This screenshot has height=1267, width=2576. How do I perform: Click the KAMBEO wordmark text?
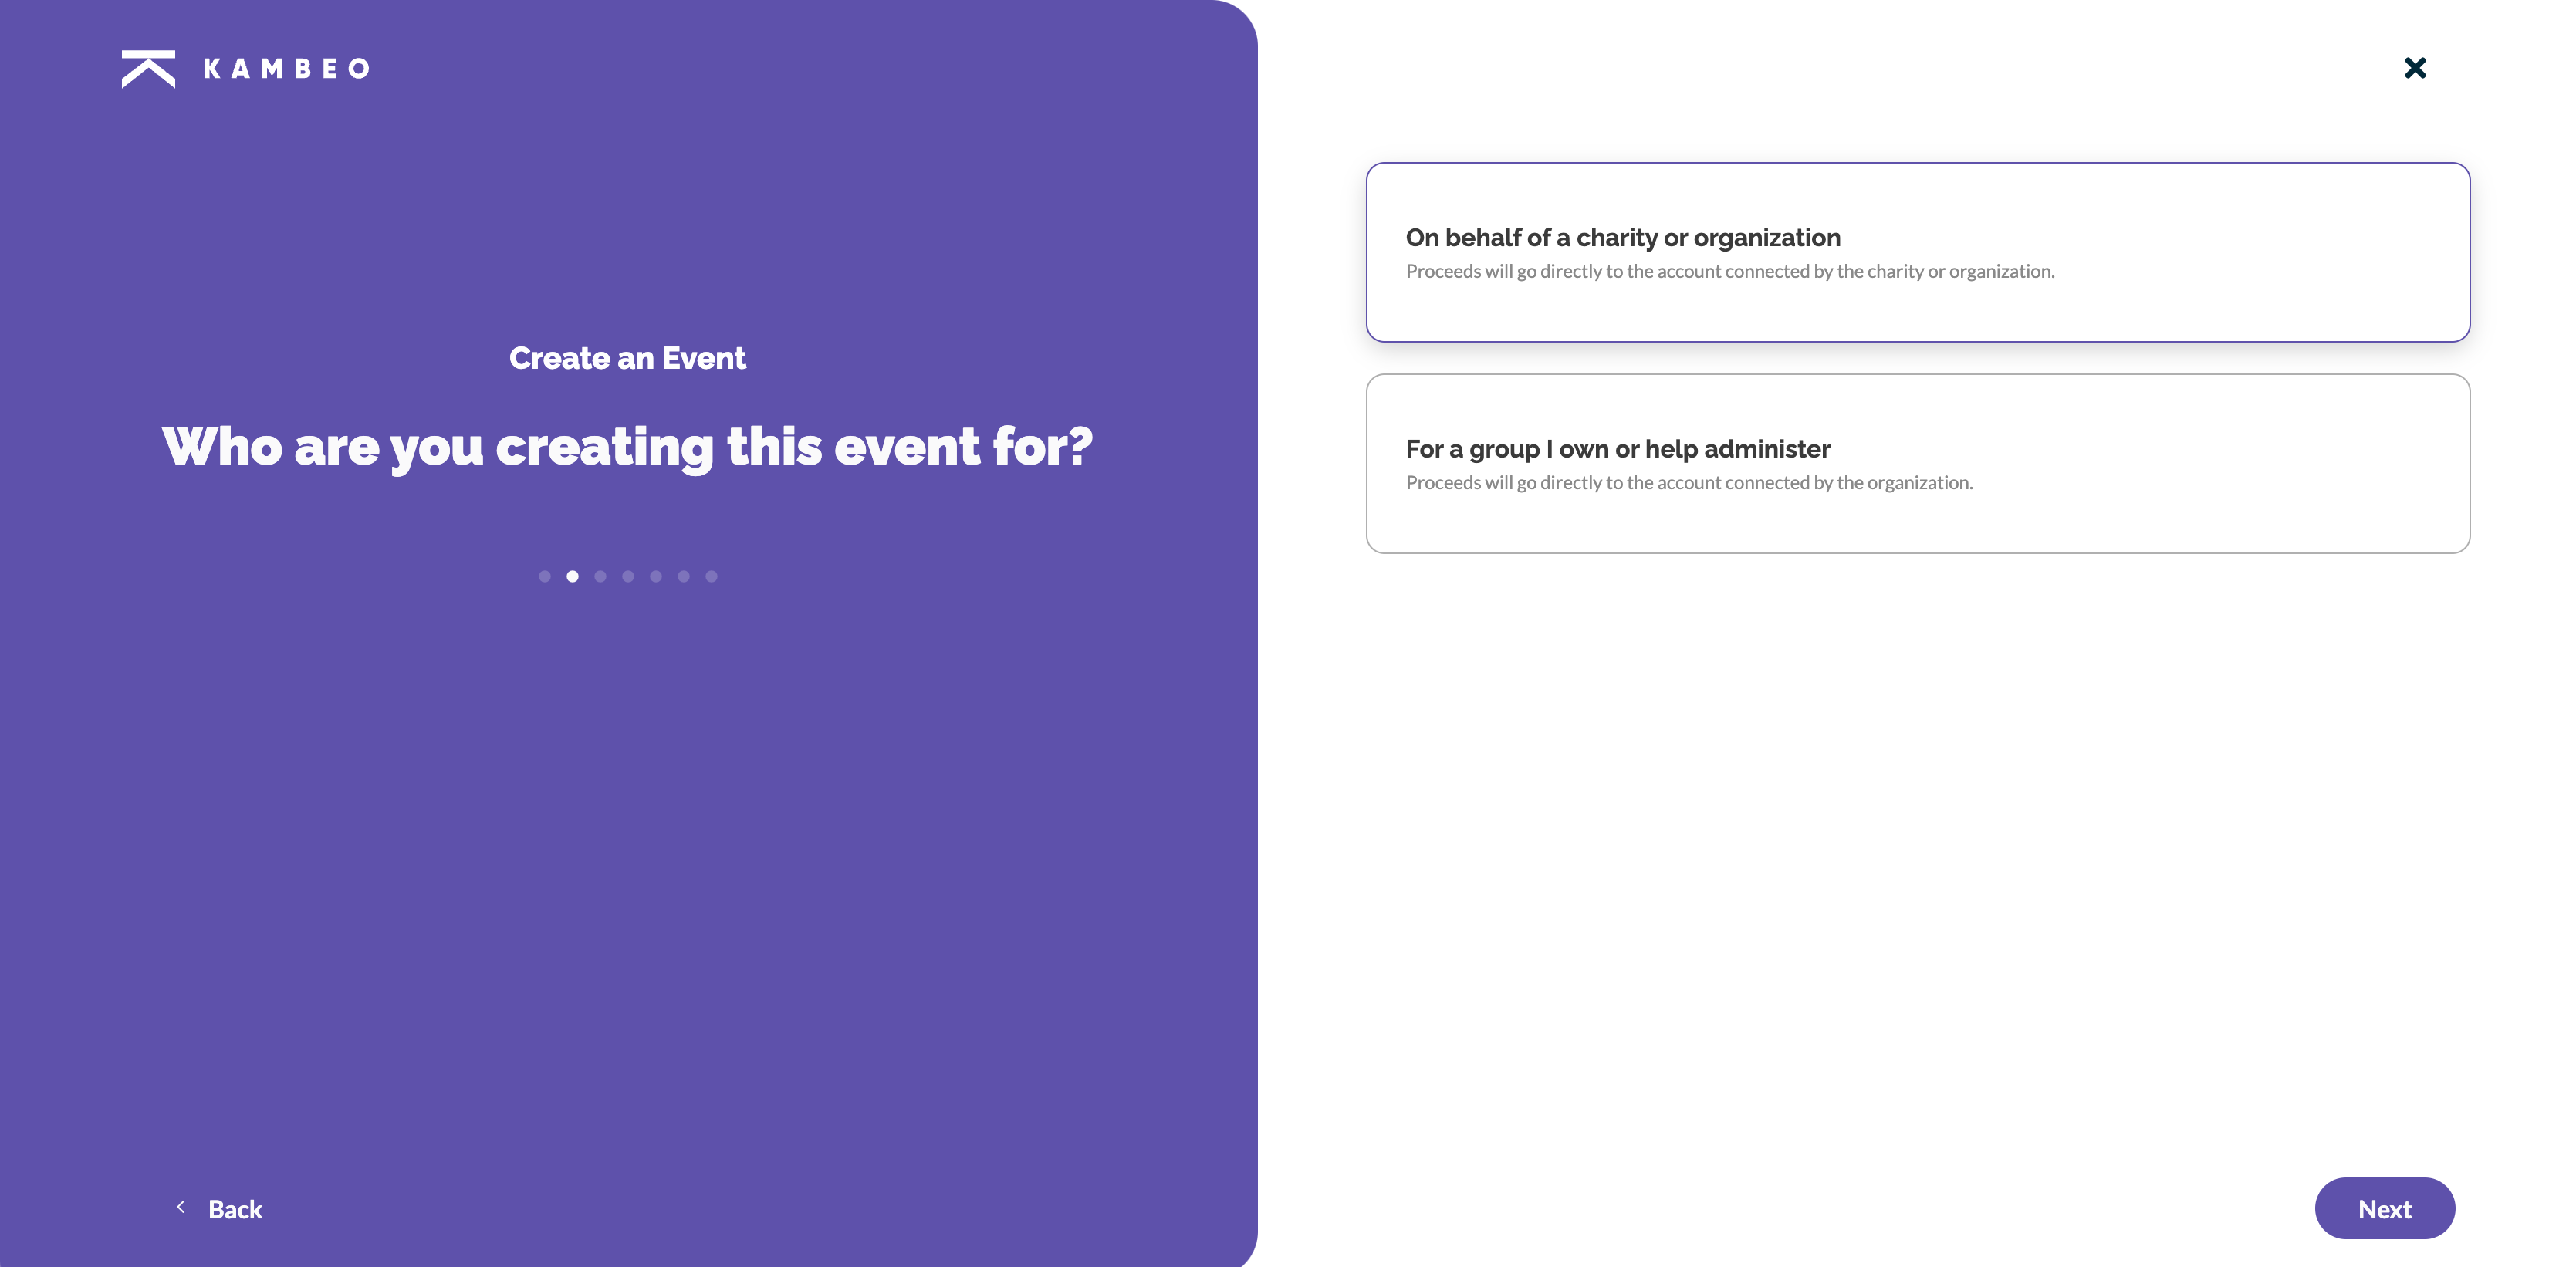[287, 69]
